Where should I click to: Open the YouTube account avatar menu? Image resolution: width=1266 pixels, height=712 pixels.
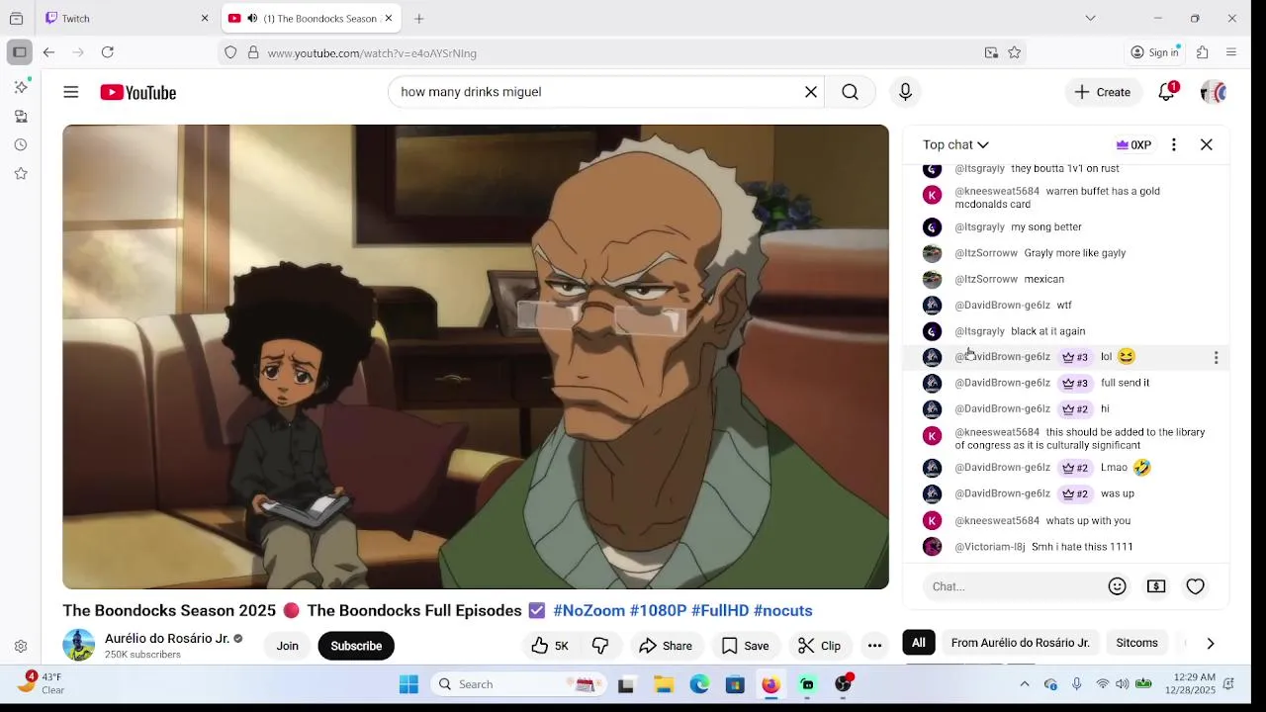click(x=1214, y=92)
